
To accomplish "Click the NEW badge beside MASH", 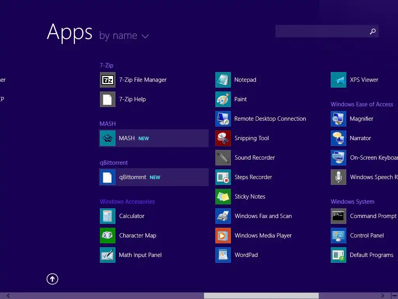I will (144, 139).
